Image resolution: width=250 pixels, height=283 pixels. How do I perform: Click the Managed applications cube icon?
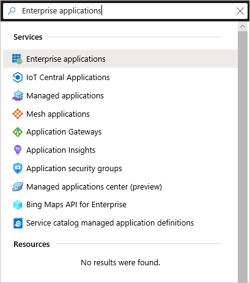[18, 95]
